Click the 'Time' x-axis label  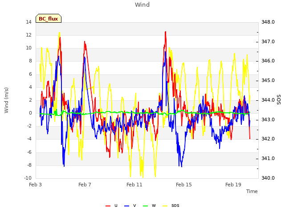pos(252,191)
